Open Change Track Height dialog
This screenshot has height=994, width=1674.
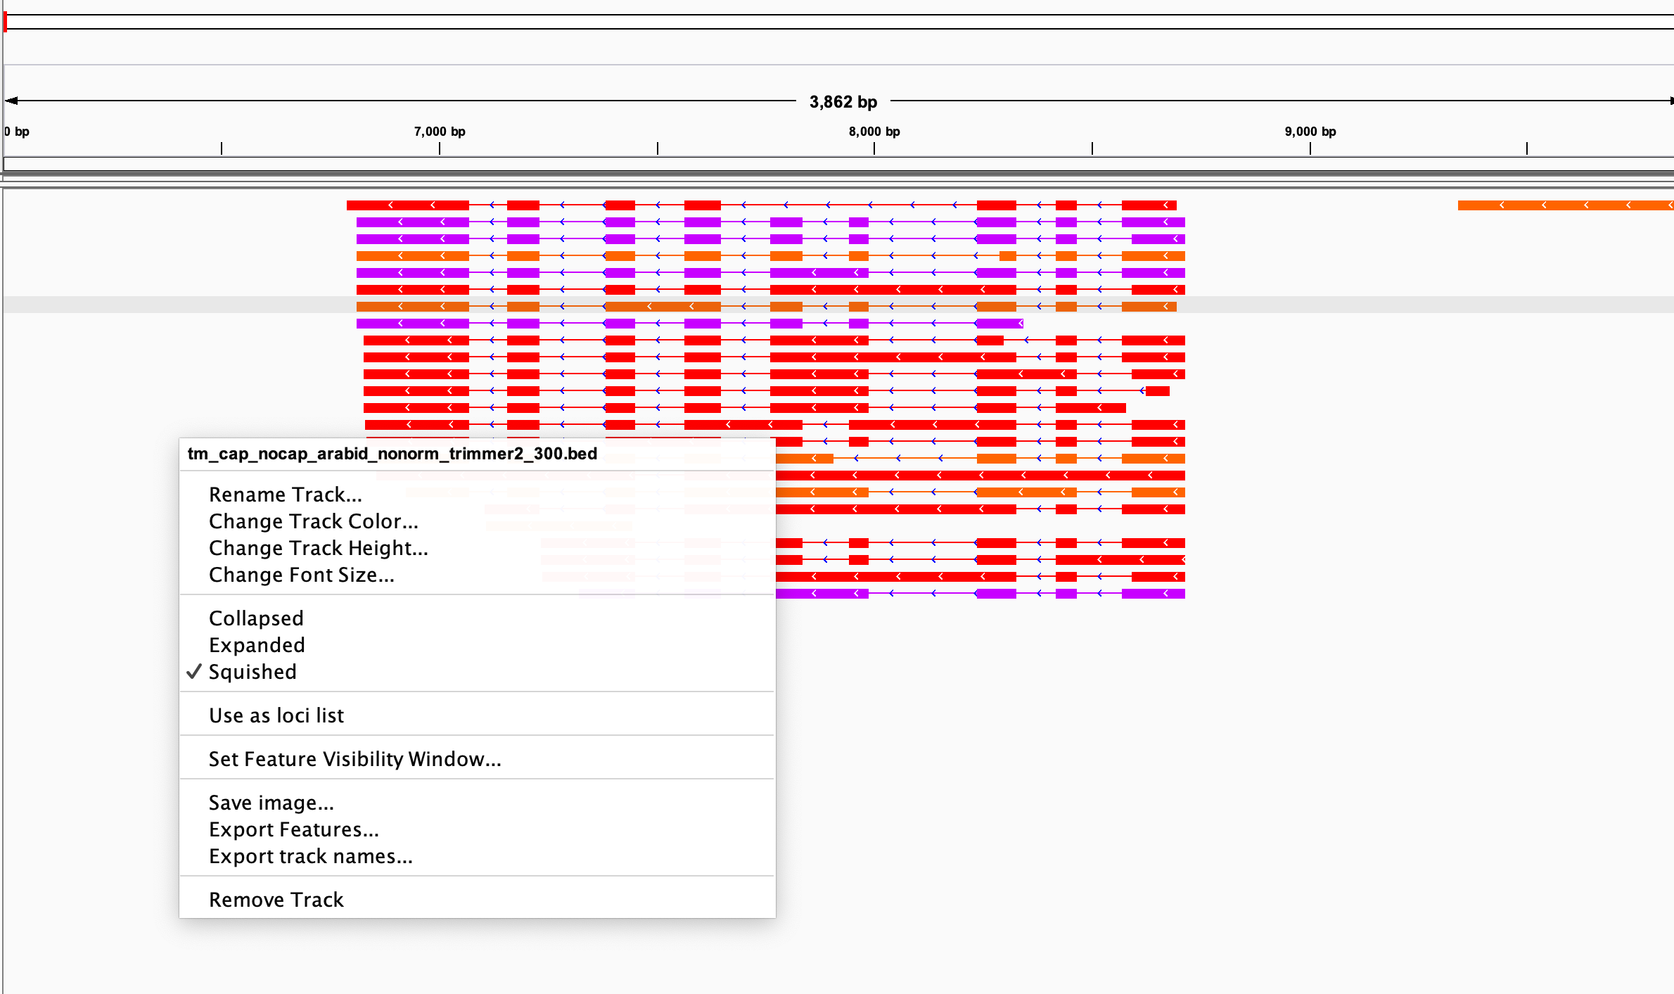pyautogui.click(x=318, y=548)
